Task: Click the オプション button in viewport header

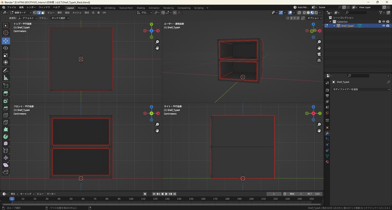Action: pos(314,18)
